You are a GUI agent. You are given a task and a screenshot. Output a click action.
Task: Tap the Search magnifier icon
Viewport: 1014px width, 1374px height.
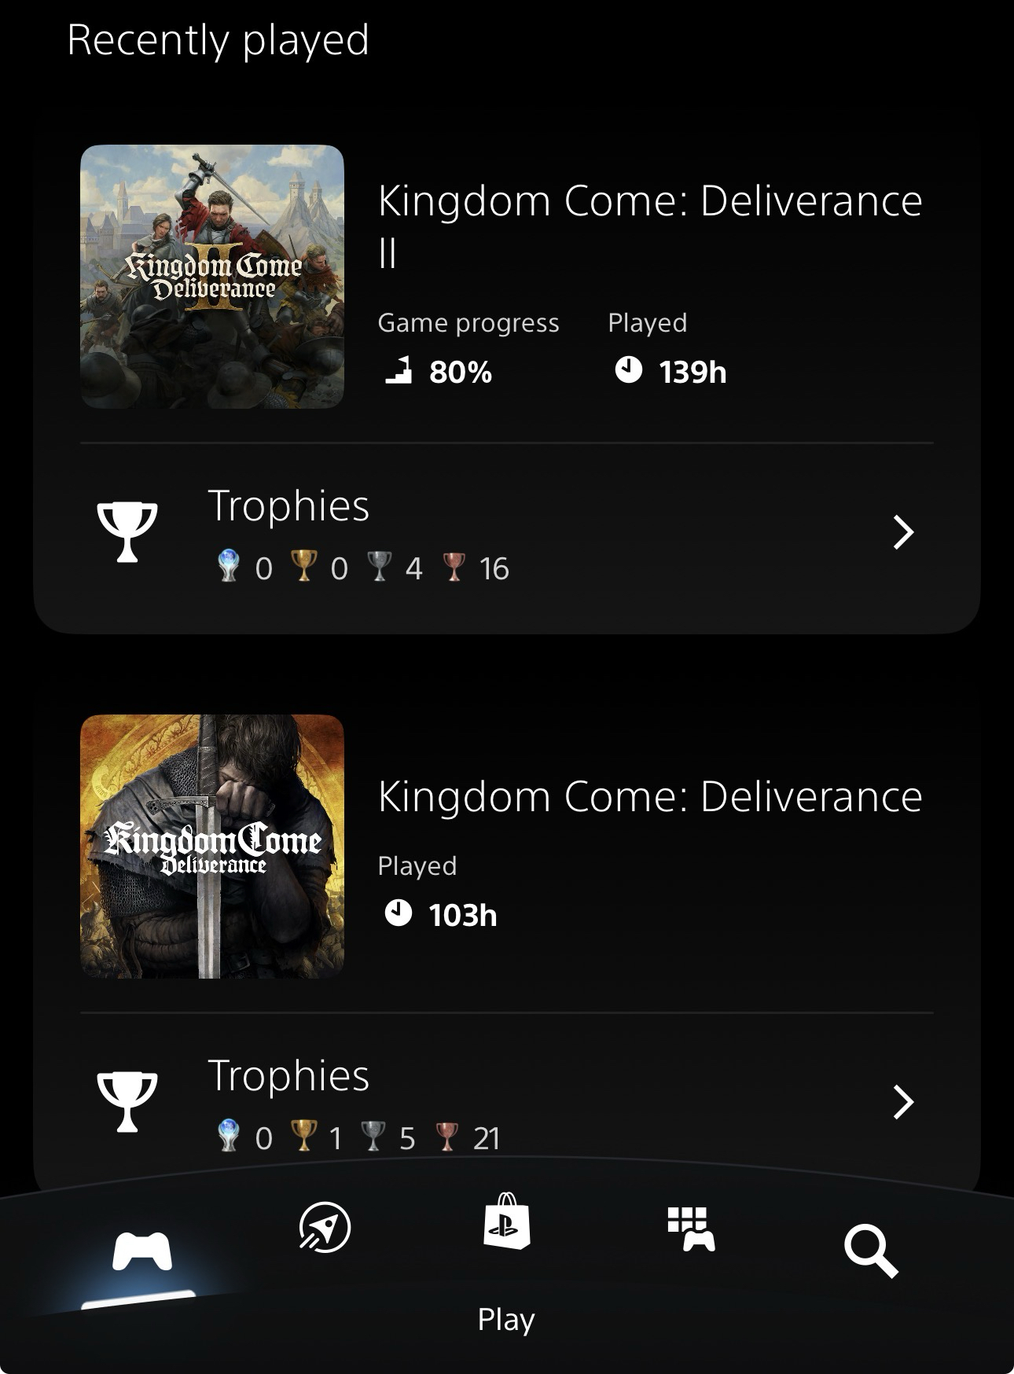coord(870,1253)
